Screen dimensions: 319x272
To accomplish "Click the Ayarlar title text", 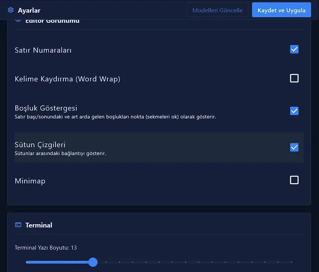I will click(29, 10).
